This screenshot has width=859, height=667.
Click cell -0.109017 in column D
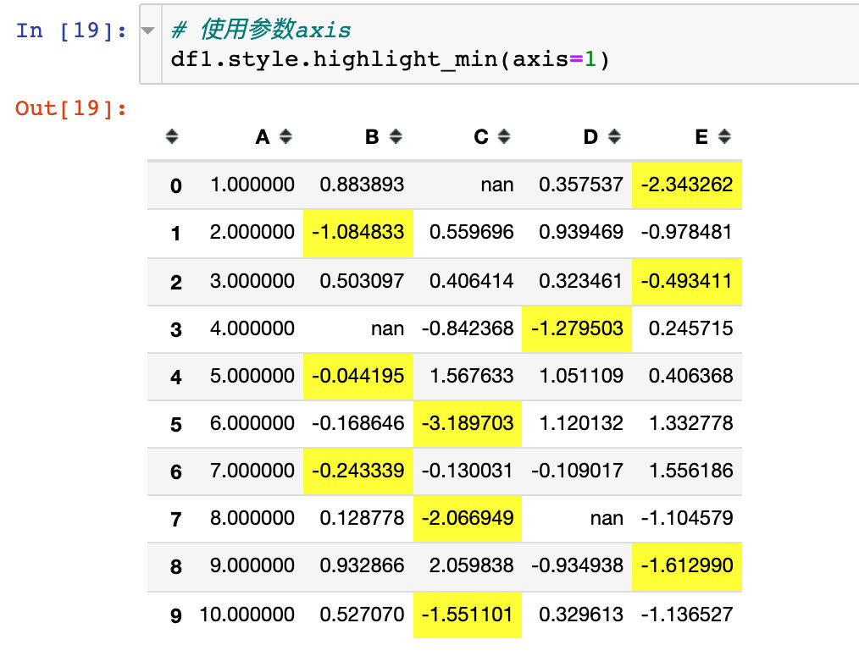[578, 471]
